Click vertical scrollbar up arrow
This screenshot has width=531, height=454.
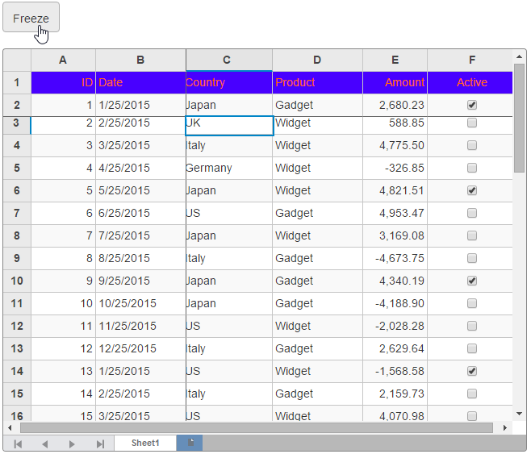tap(520, 56)
